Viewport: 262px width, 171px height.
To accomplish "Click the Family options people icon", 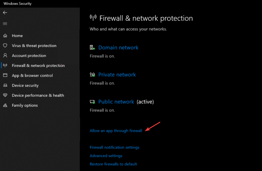I will click(x=5, y=105).
